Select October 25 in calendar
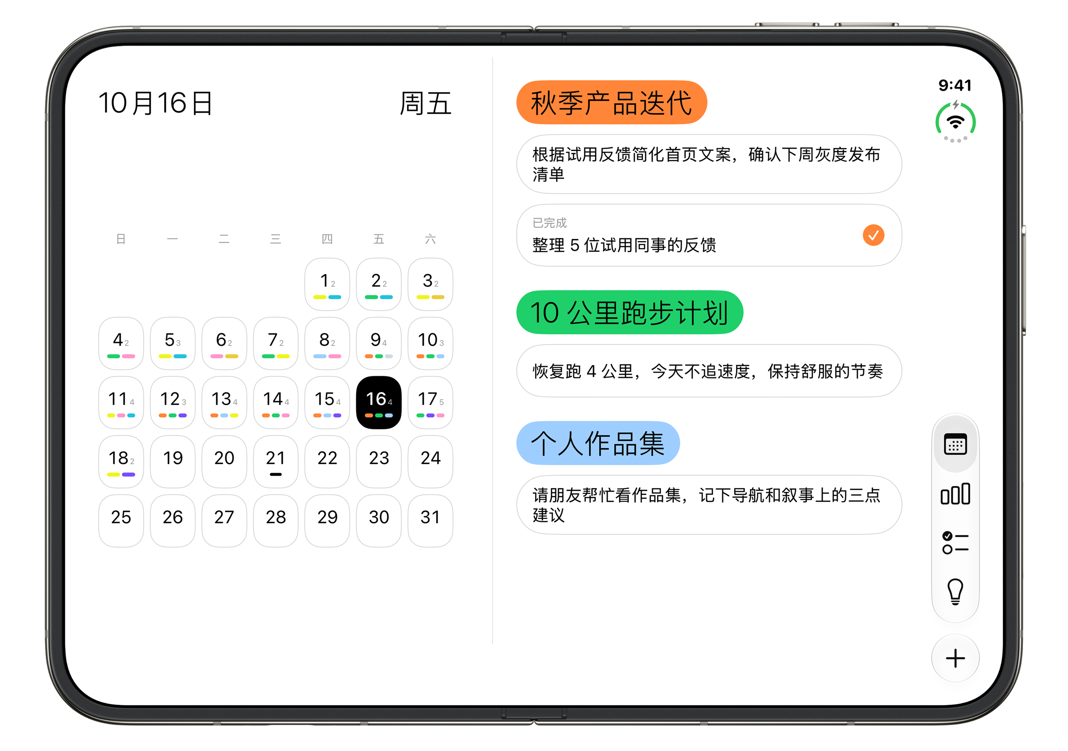The height and width of the screenshot is (751, 1068). pyautogui.click(x=121, y=520)
